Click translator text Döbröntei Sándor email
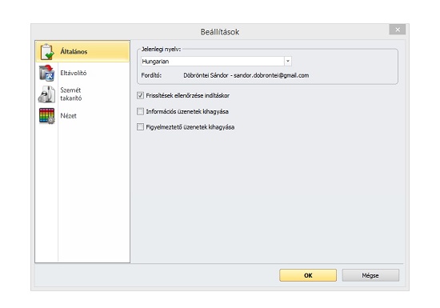This screenshot has height=308, width=440. coord(246,75)
